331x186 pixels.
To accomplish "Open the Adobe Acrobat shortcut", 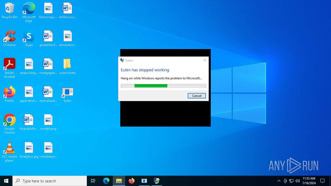I will click(x=10, y=68).
